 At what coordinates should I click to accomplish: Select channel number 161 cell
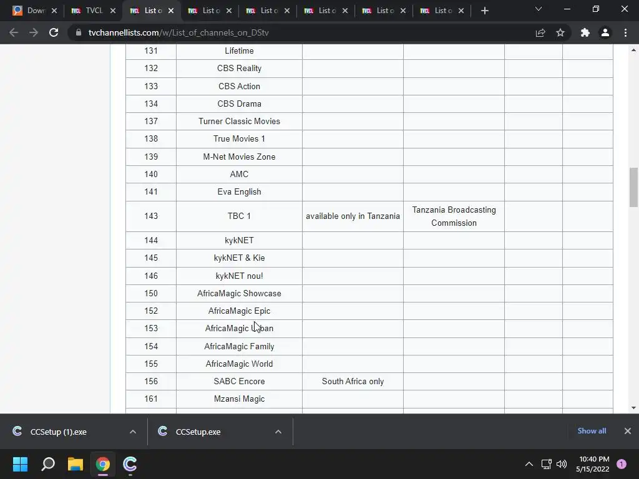tap(151, 399)
